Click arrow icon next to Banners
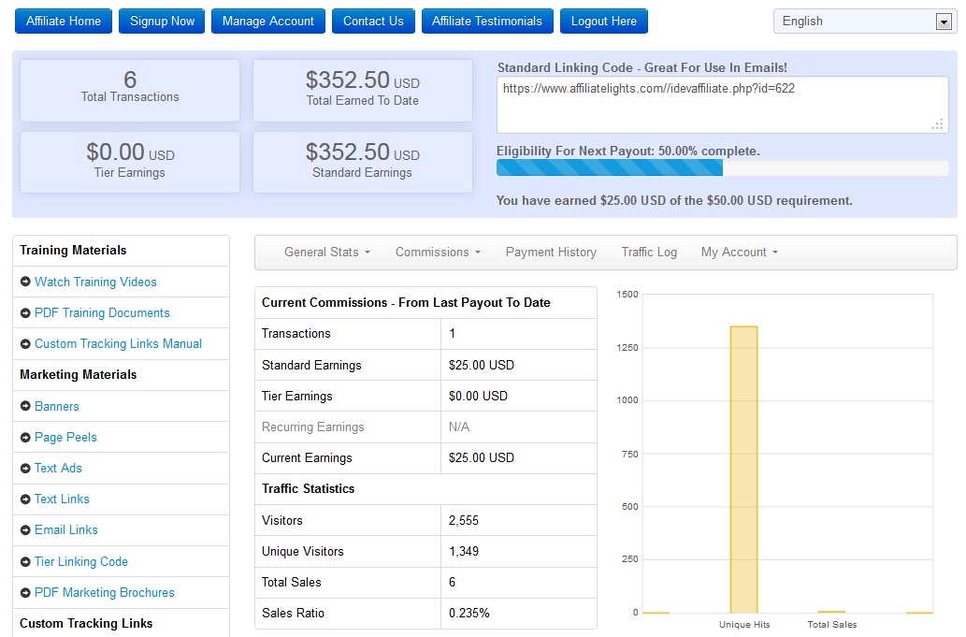 (25, 407)
